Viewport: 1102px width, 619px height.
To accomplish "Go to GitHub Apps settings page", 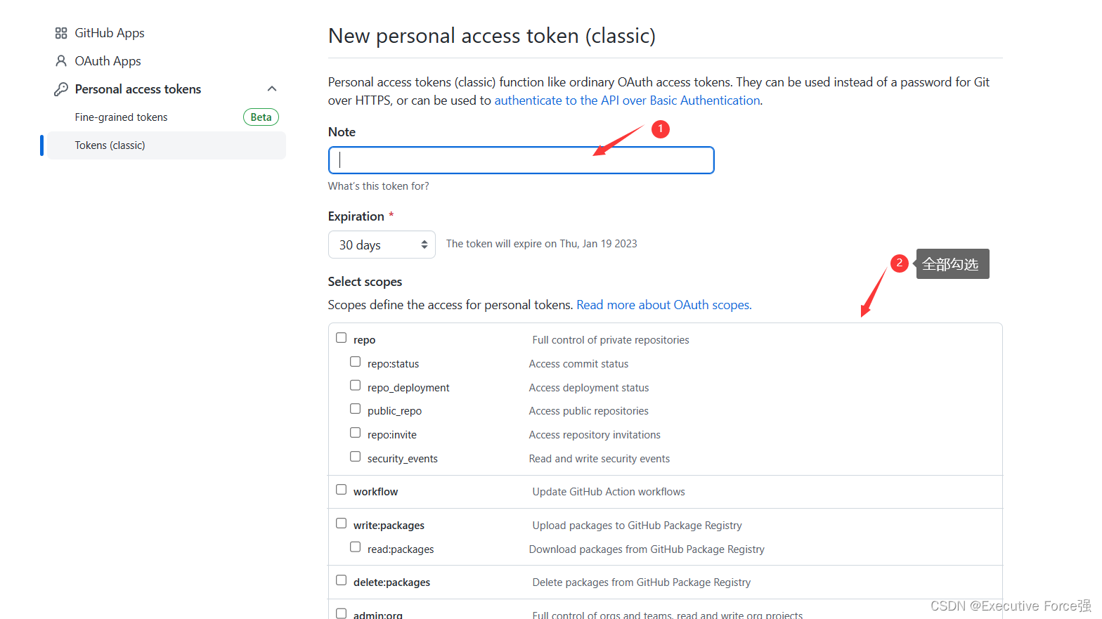I will coord(110,33).
